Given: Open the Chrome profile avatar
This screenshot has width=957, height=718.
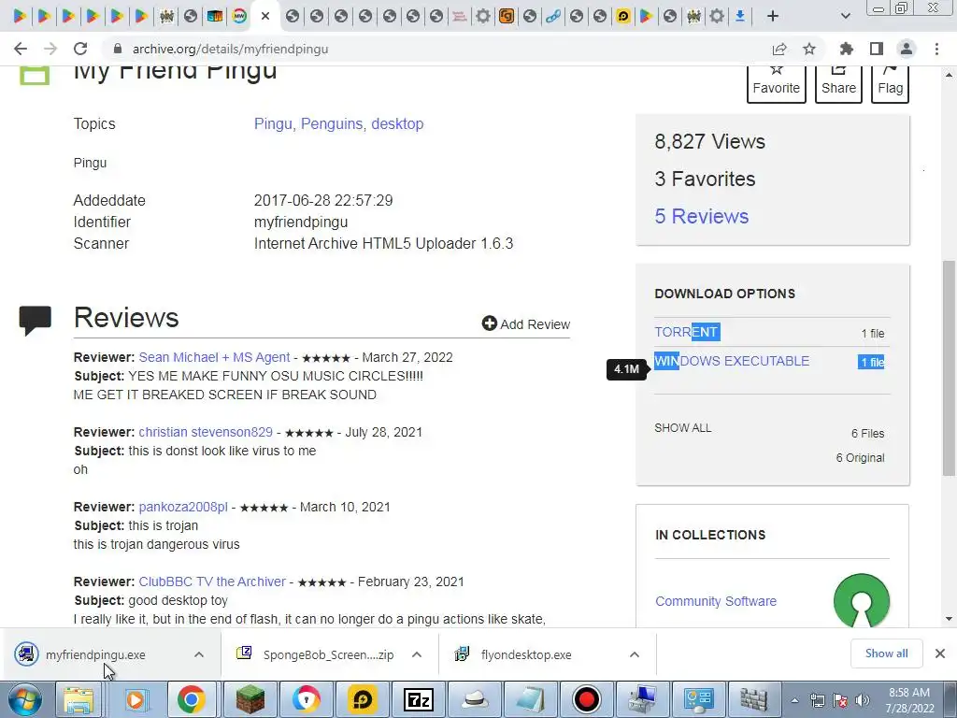Looking at the screenshot, I should pyautogui.click(x=907, y=49).
